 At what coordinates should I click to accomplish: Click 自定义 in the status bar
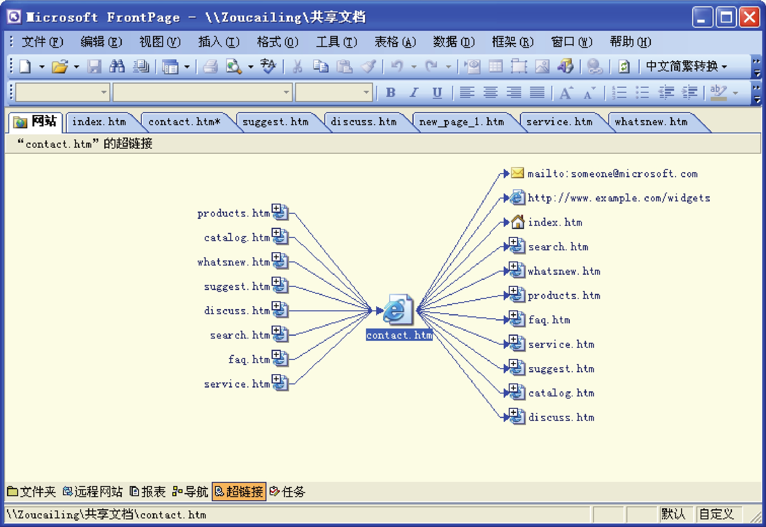tap(716, 514)
